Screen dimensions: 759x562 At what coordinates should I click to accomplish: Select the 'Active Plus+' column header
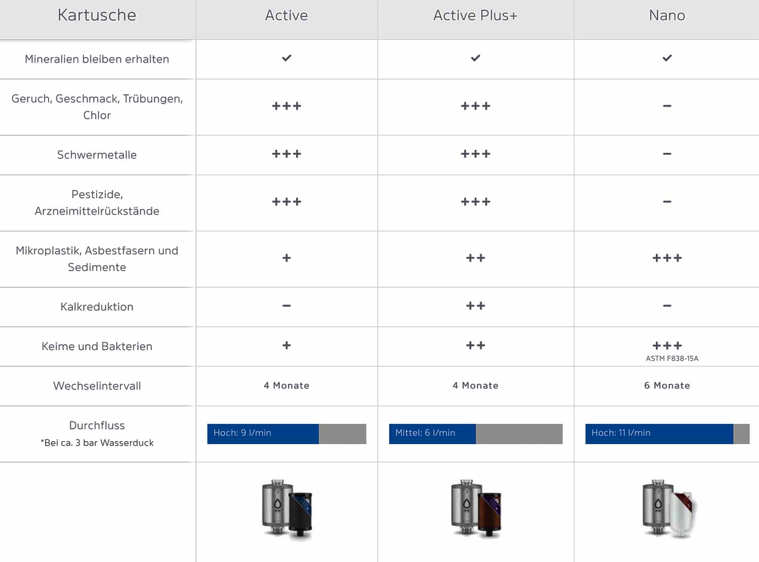(x=475, y=16)
